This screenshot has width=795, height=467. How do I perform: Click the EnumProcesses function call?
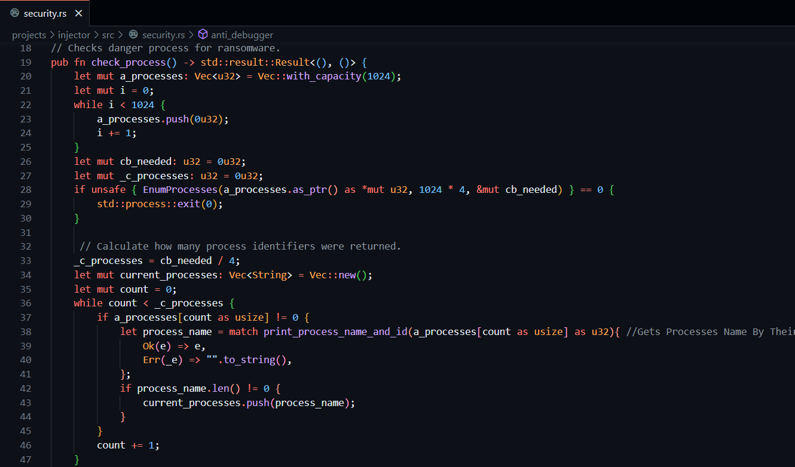pos(180,190)
